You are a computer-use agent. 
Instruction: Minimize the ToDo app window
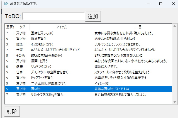(x=148, y=4)
